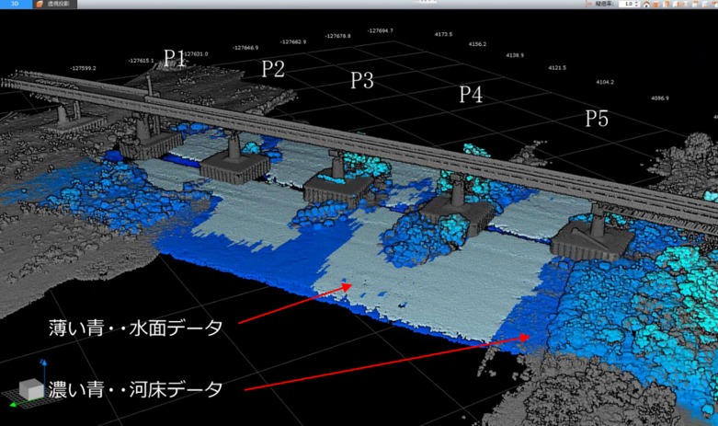This screenshot has width=718, height=426.
Task: Select the P4 pier label
Action: point(471,94)
